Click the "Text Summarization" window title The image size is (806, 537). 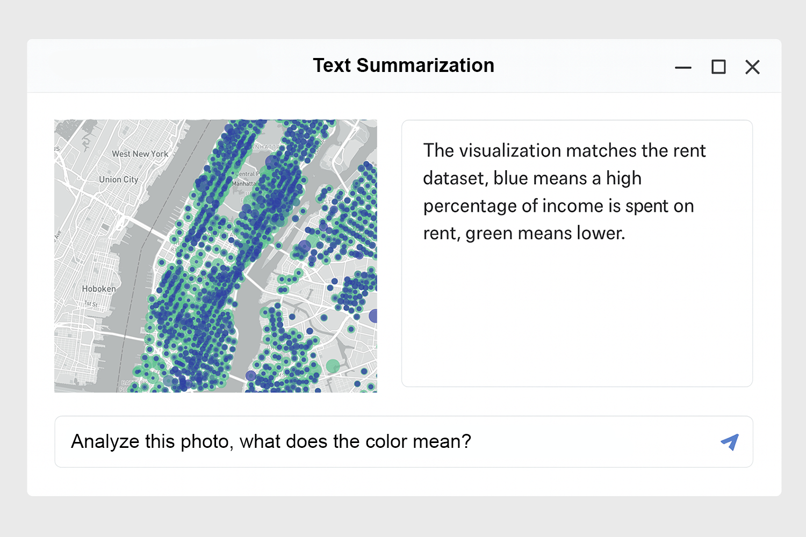404,66
